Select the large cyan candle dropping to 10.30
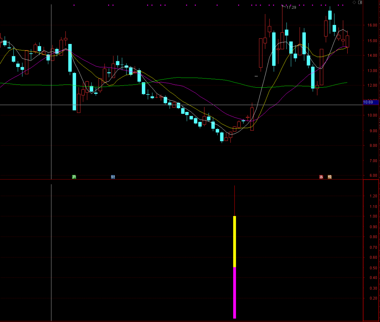The width and height of the screenshot is (380, 322). pyautogui.click(x=74, y=91)
